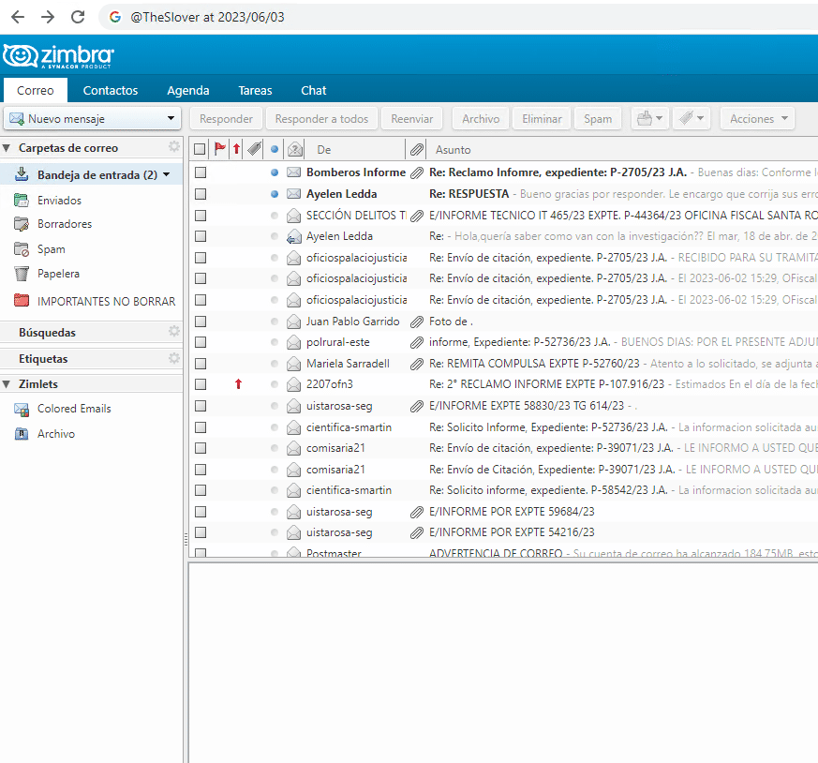818x763 pixels.
Task: Check the Mariela Sarradell email checkbox
Action: [x=201, y=364]
